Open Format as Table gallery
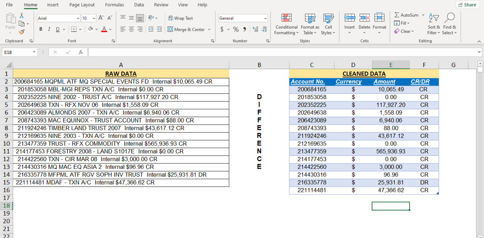The width and height of the screenshot is (484, 238). [310, 24]
